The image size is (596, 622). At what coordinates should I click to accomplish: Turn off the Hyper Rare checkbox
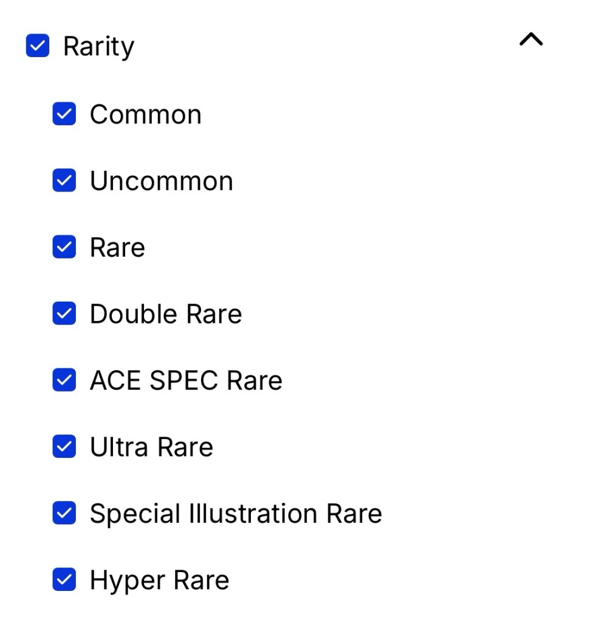coord(64,580)
